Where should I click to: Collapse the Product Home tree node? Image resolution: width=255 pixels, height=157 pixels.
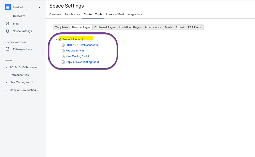[56, 39]
